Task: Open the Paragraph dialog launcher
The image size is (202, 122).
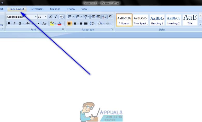Action: 112,29
